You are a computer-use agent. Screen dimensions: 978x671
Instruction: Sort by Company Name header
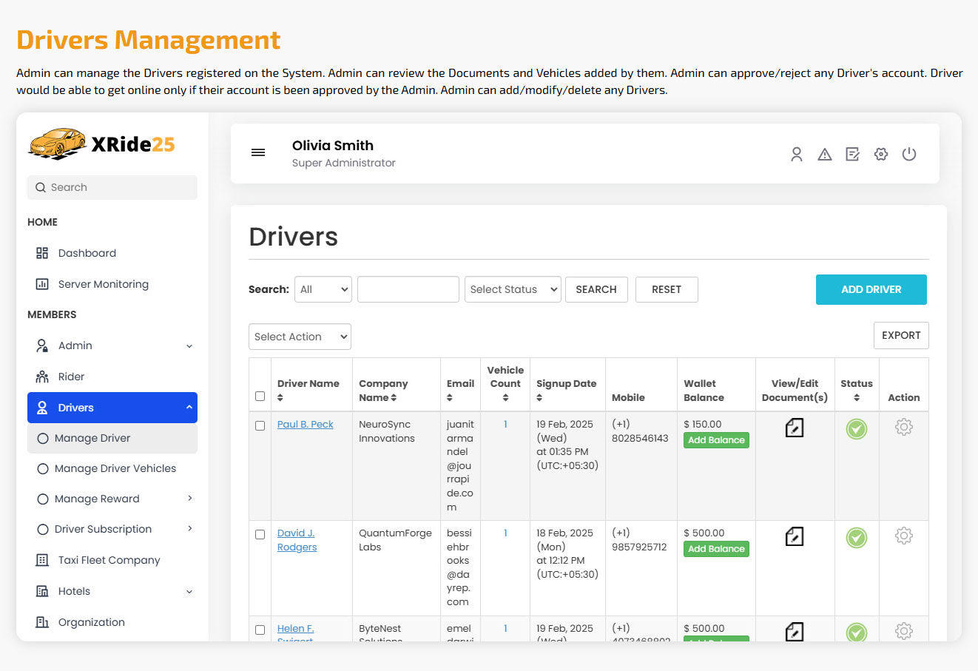tap(383, 391)
